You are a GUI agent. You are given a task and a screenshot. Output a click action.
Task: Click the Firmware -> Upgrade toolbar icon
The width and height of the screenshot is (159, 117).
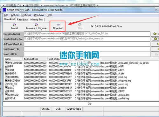[36, 25]
